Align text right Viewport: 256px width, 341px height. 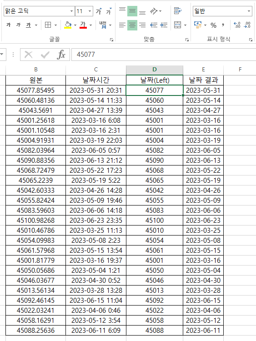tap(142, 25)
